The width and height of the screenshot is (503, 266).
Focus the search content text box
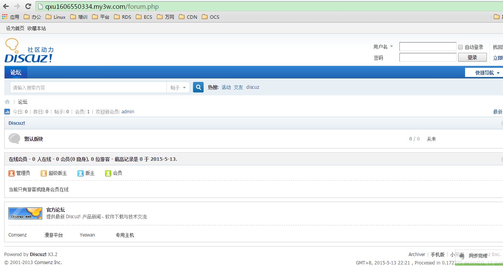tap(88, 88)
